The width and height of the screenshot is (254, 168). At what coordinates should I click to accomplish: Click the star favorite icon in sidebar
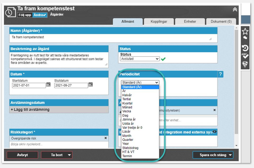245,31
